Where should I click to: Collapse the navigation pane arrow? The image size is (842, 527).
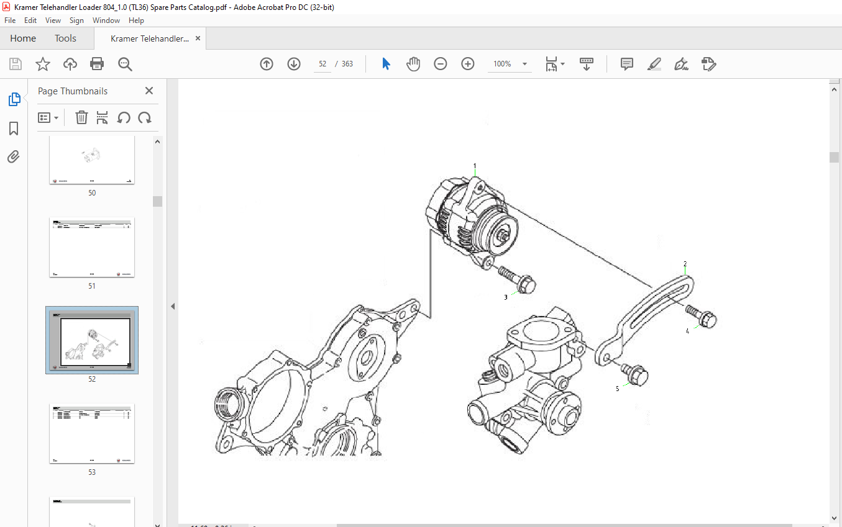pyautogui.click(x=173, y=306)
